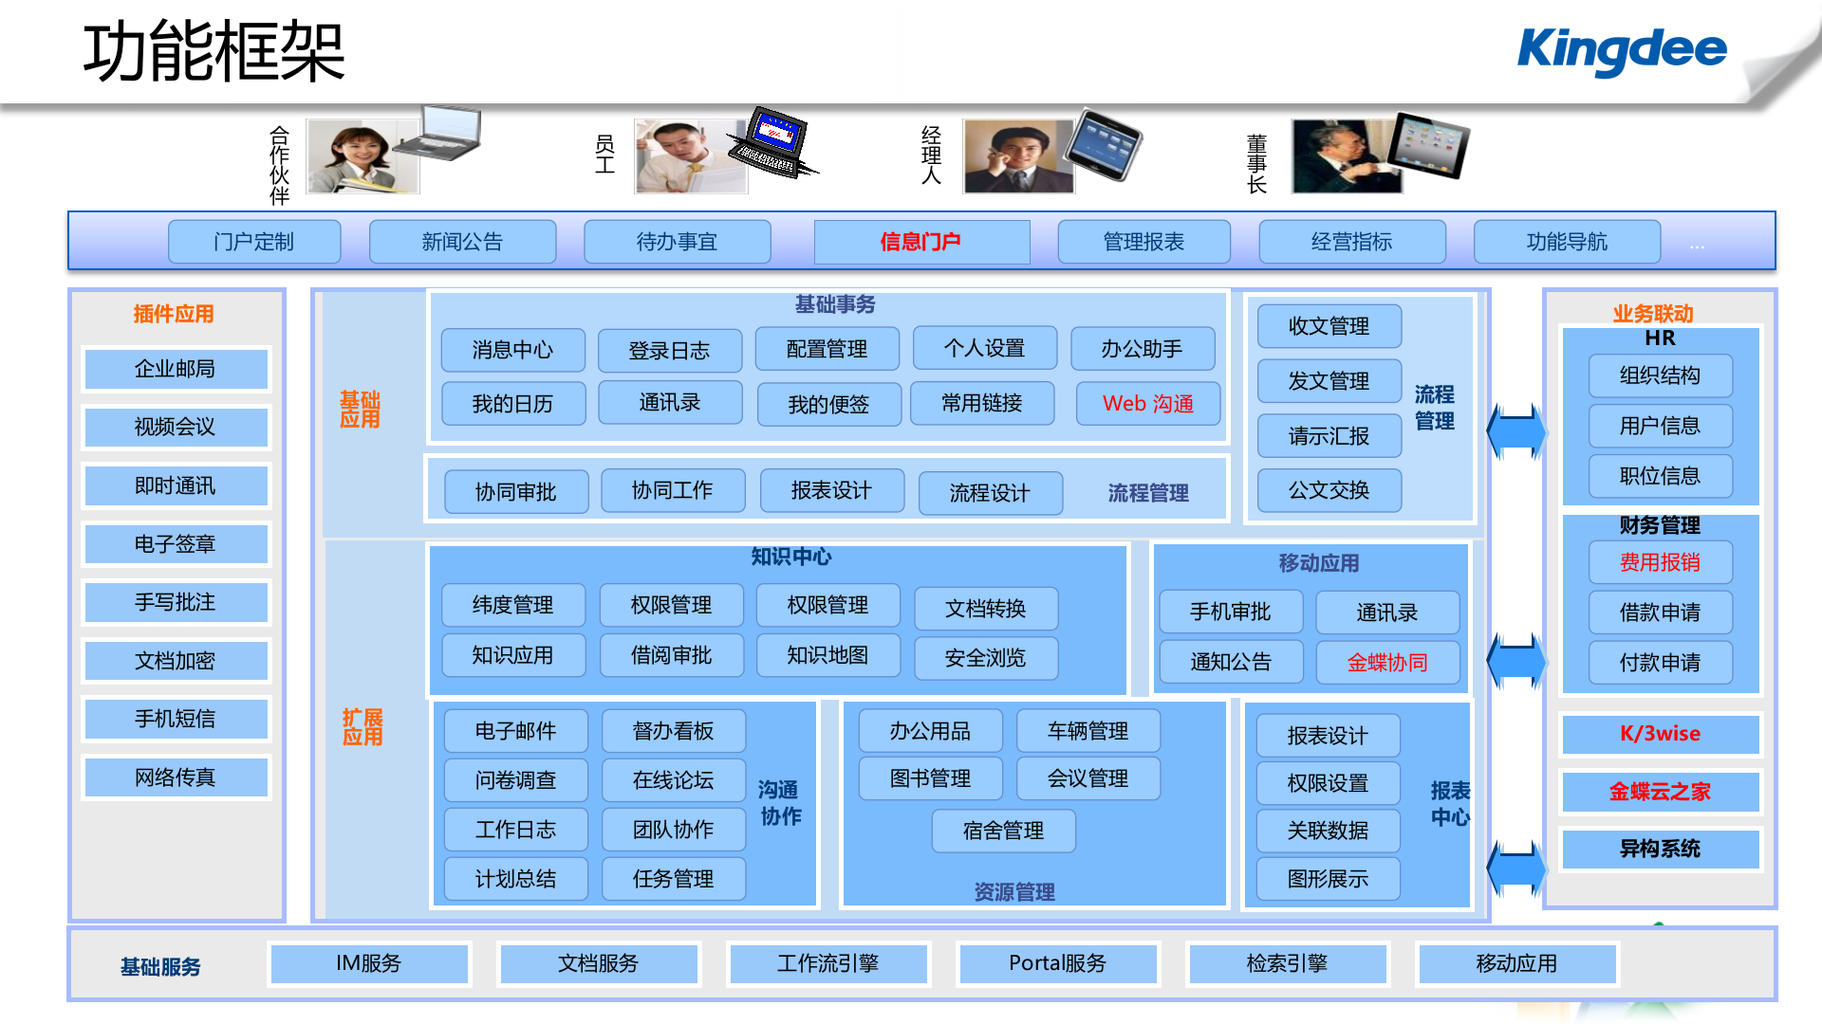Open 金蝶云之家
Viewport: 1822px width, 1024px height.
(x=1661, y=792)
